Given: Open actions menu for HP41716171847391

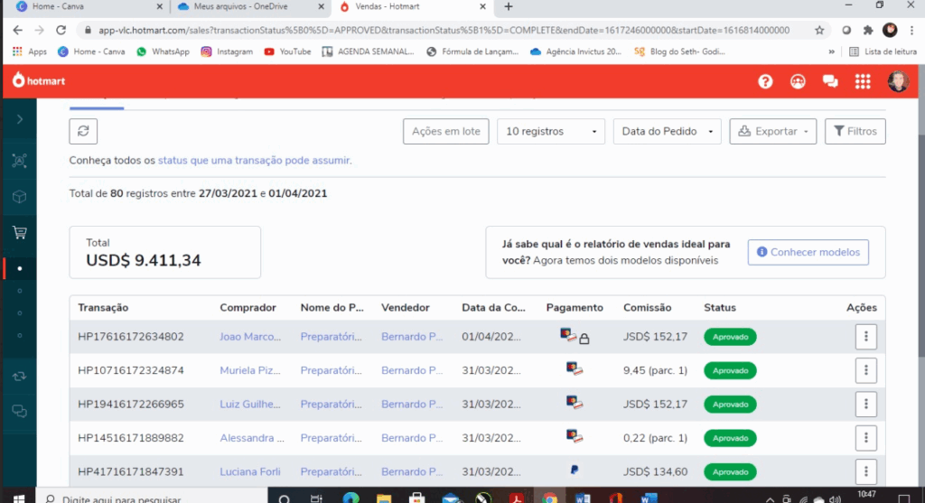Looking at the screenshot, I should pos(866,471).
